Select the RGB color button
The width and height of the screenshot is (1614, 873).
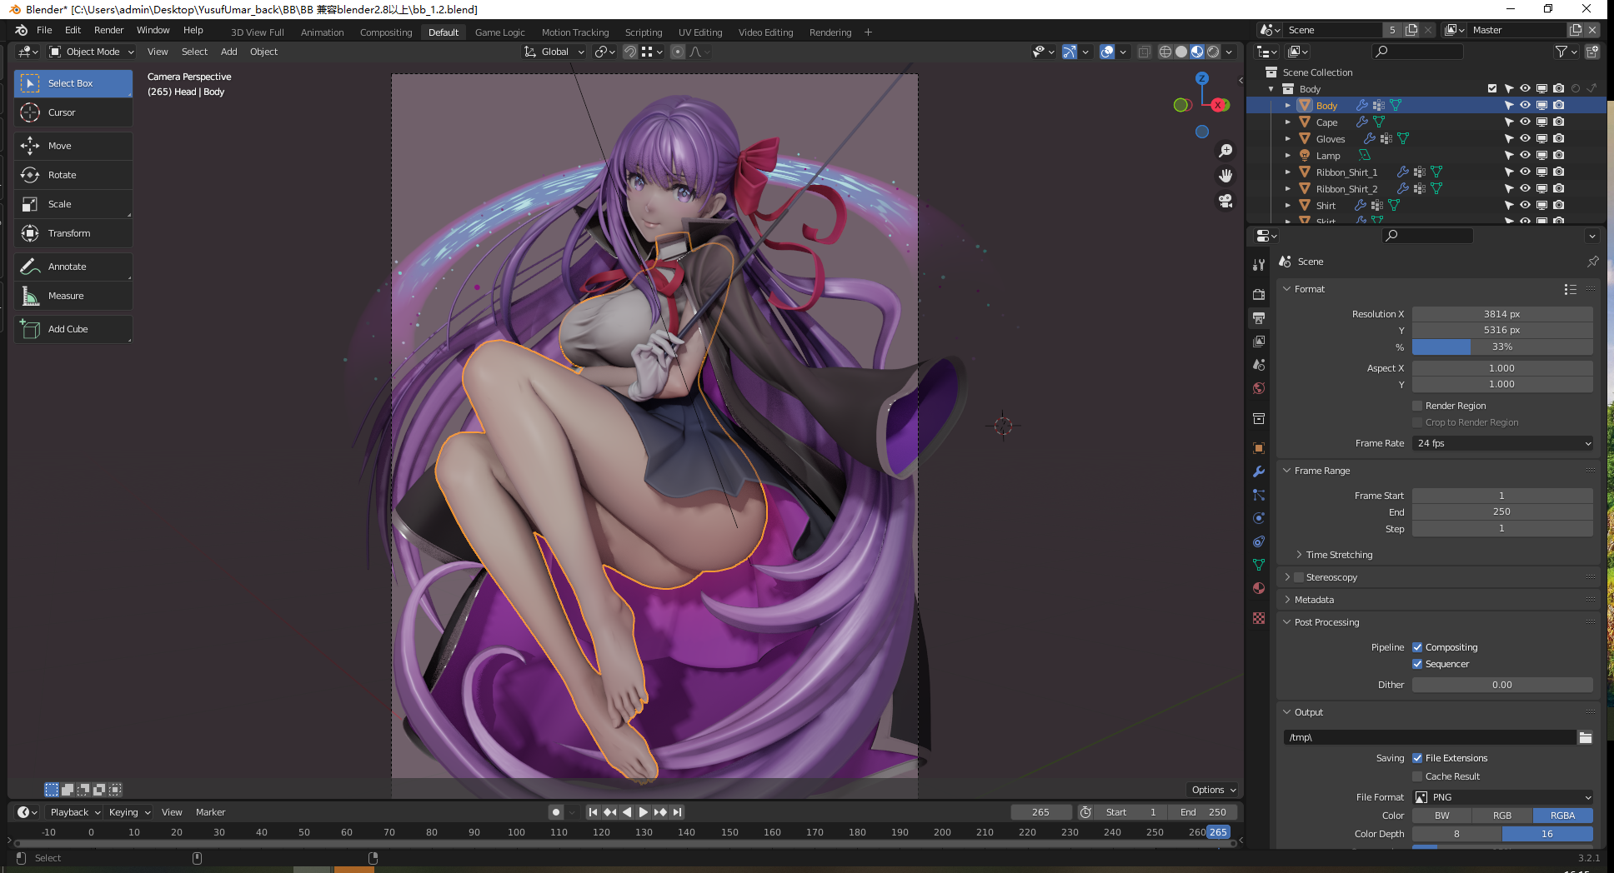1501,816
